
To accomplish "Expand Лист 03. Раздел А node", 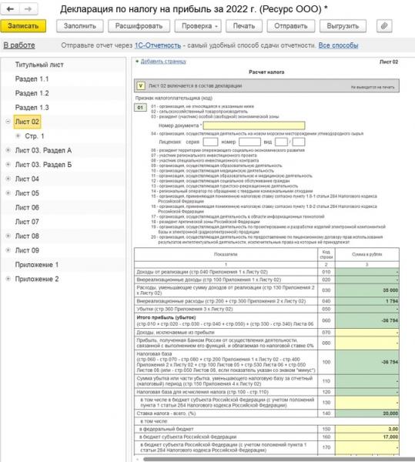I will click(x=8, y=150).
